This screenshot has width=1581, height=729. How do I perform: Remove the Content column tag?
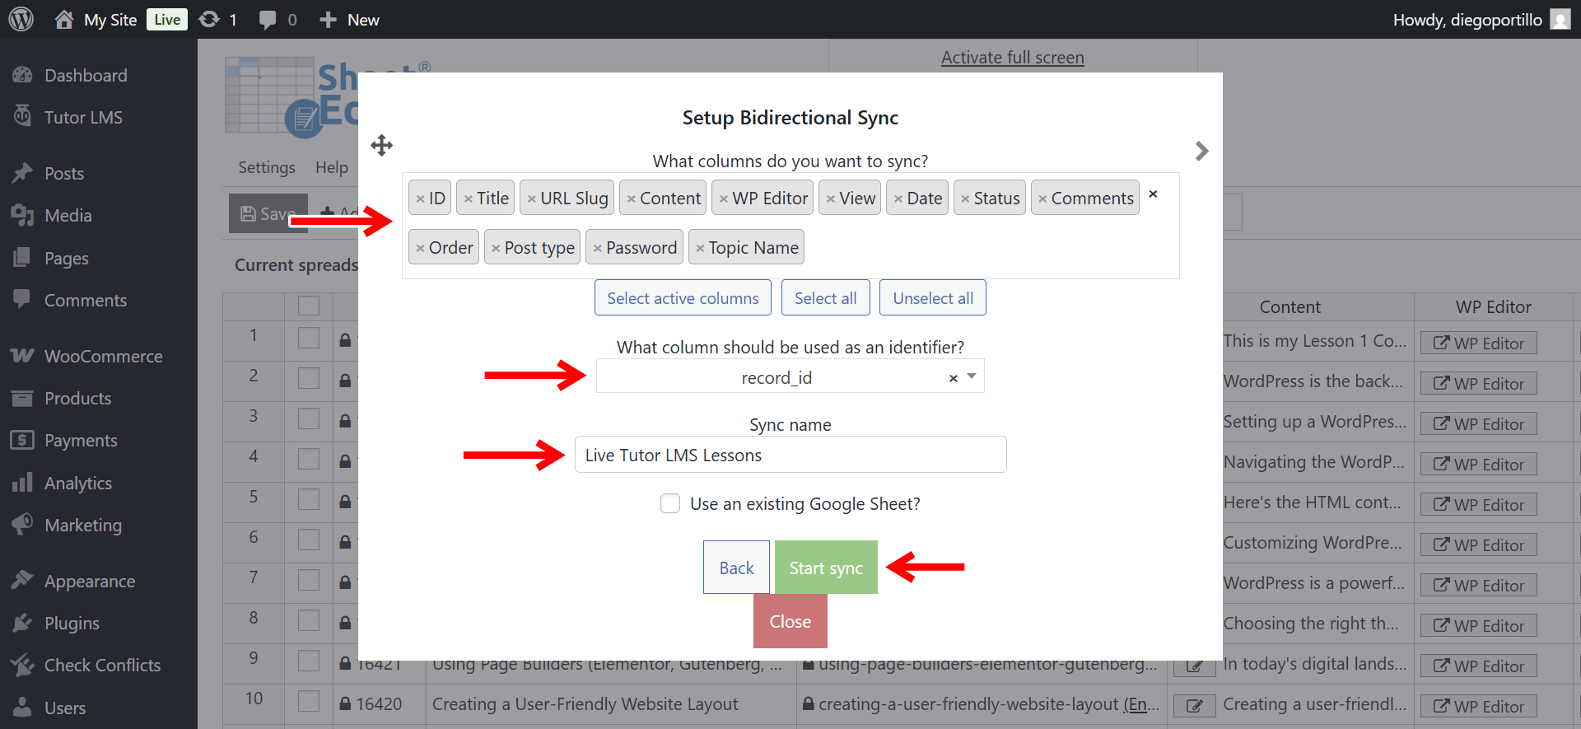pos(632,199)
